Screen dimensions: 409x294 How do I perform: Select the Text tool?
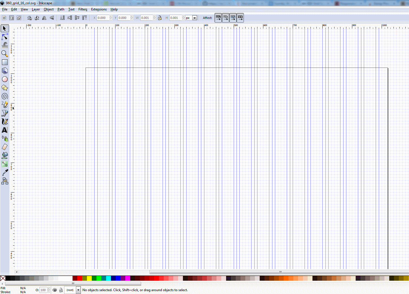[x=5, y=130]
